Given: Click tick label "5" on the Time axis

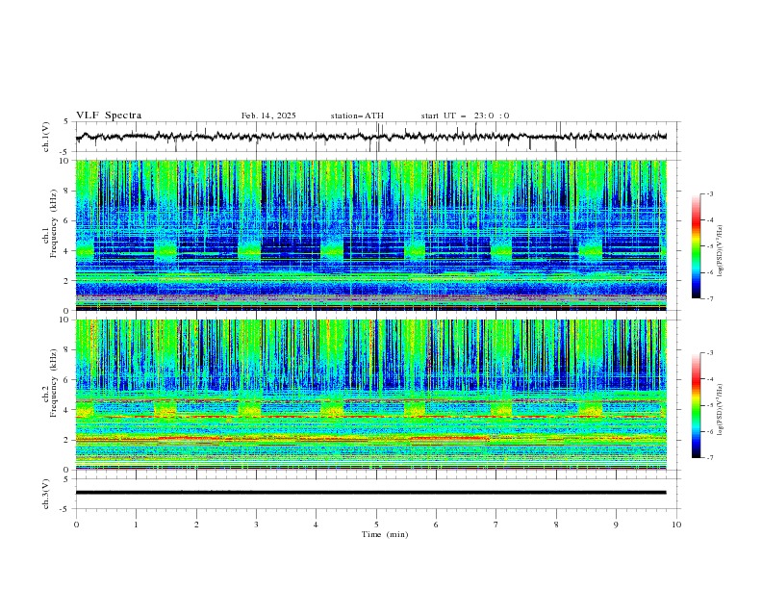Looking at the screenshot, I should [376, 525].
